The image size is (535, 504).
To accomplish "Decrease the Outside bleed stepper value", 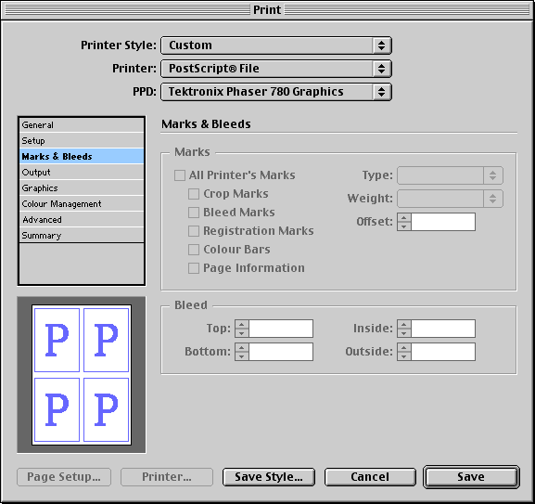I will click(x=404, y=356).
